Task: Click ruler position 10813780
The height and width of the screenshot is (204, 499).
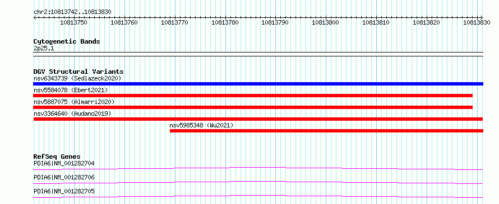Action: click(225, 22)
